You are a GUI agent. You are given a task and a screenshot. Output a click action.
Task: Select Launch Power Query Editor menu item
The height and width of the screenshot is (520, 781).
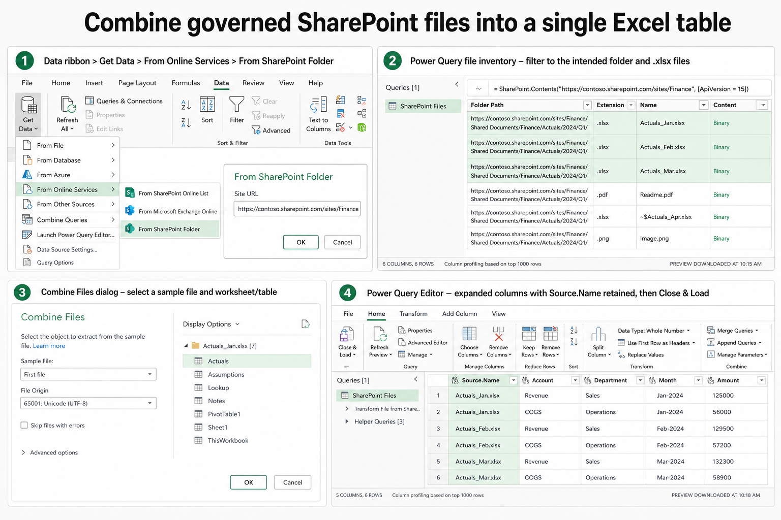coord(68,235)
